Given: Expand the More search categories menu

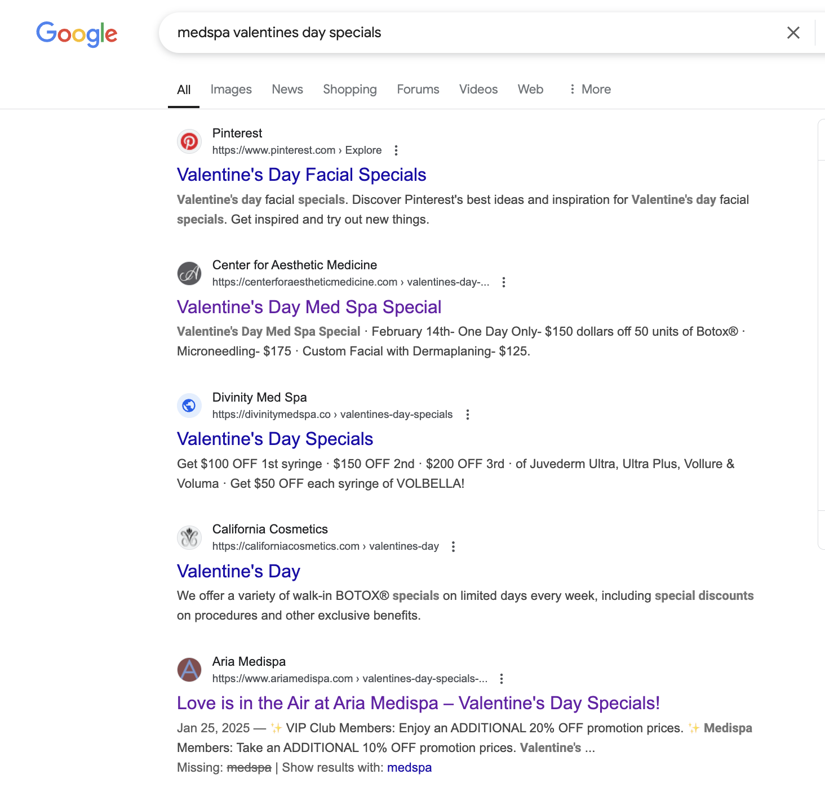Looking at the screenshot, I should coord(589,89).
